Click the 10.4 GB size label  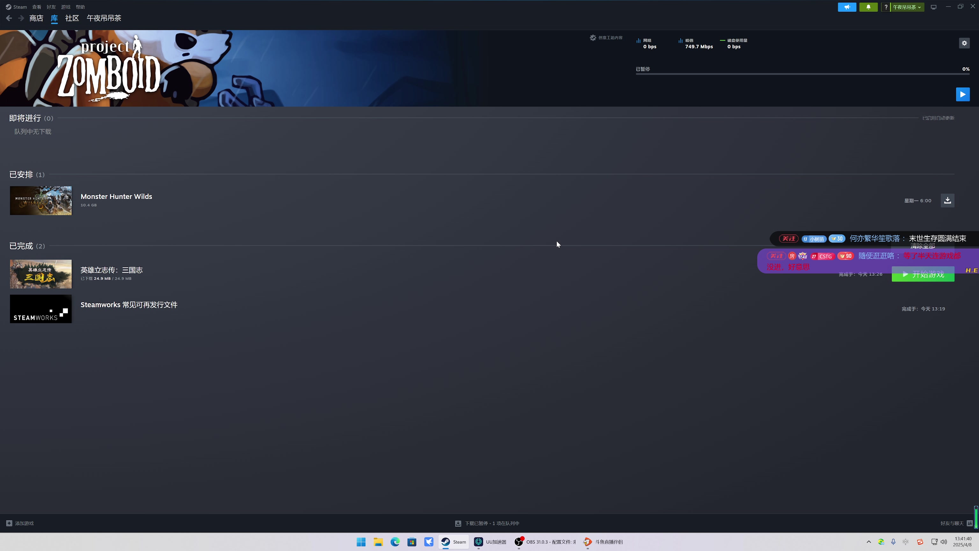89,205
